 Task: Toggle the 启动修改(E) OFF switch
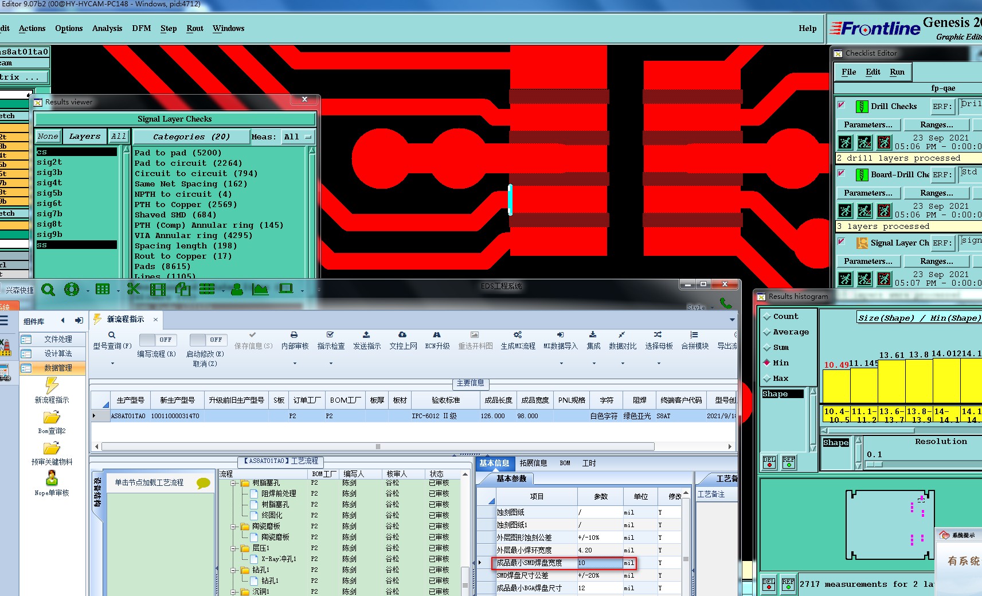pos(208,340)
